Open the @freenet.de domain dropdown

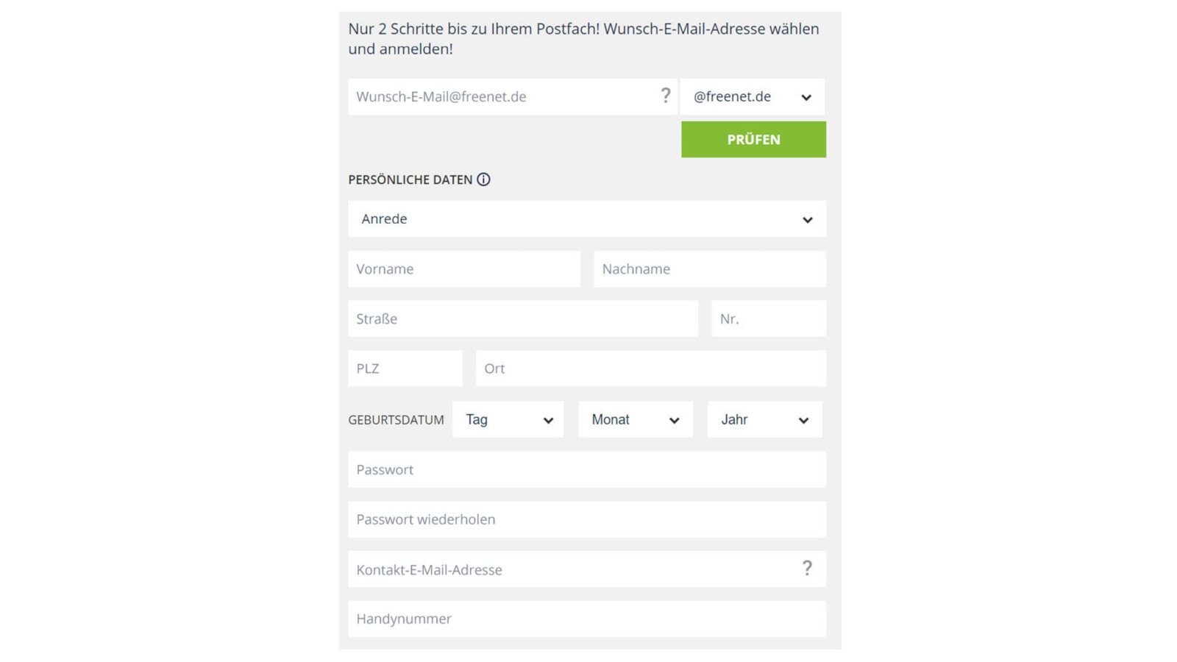coord(752,97)
